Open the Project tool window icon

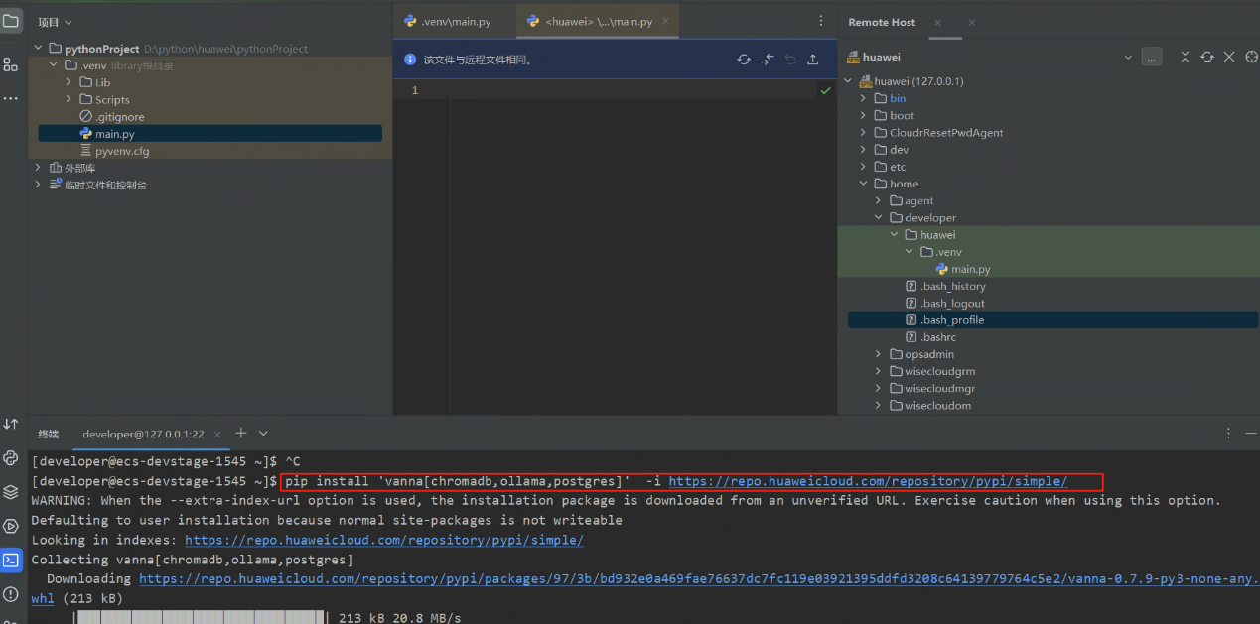point(11,21)
